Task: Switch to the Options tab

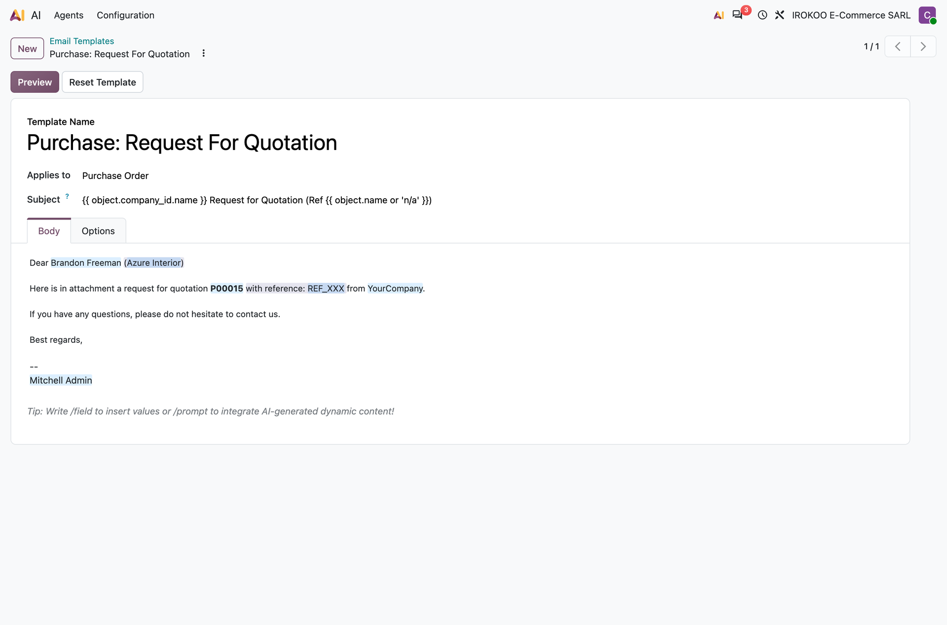Action: coord(98,231)
